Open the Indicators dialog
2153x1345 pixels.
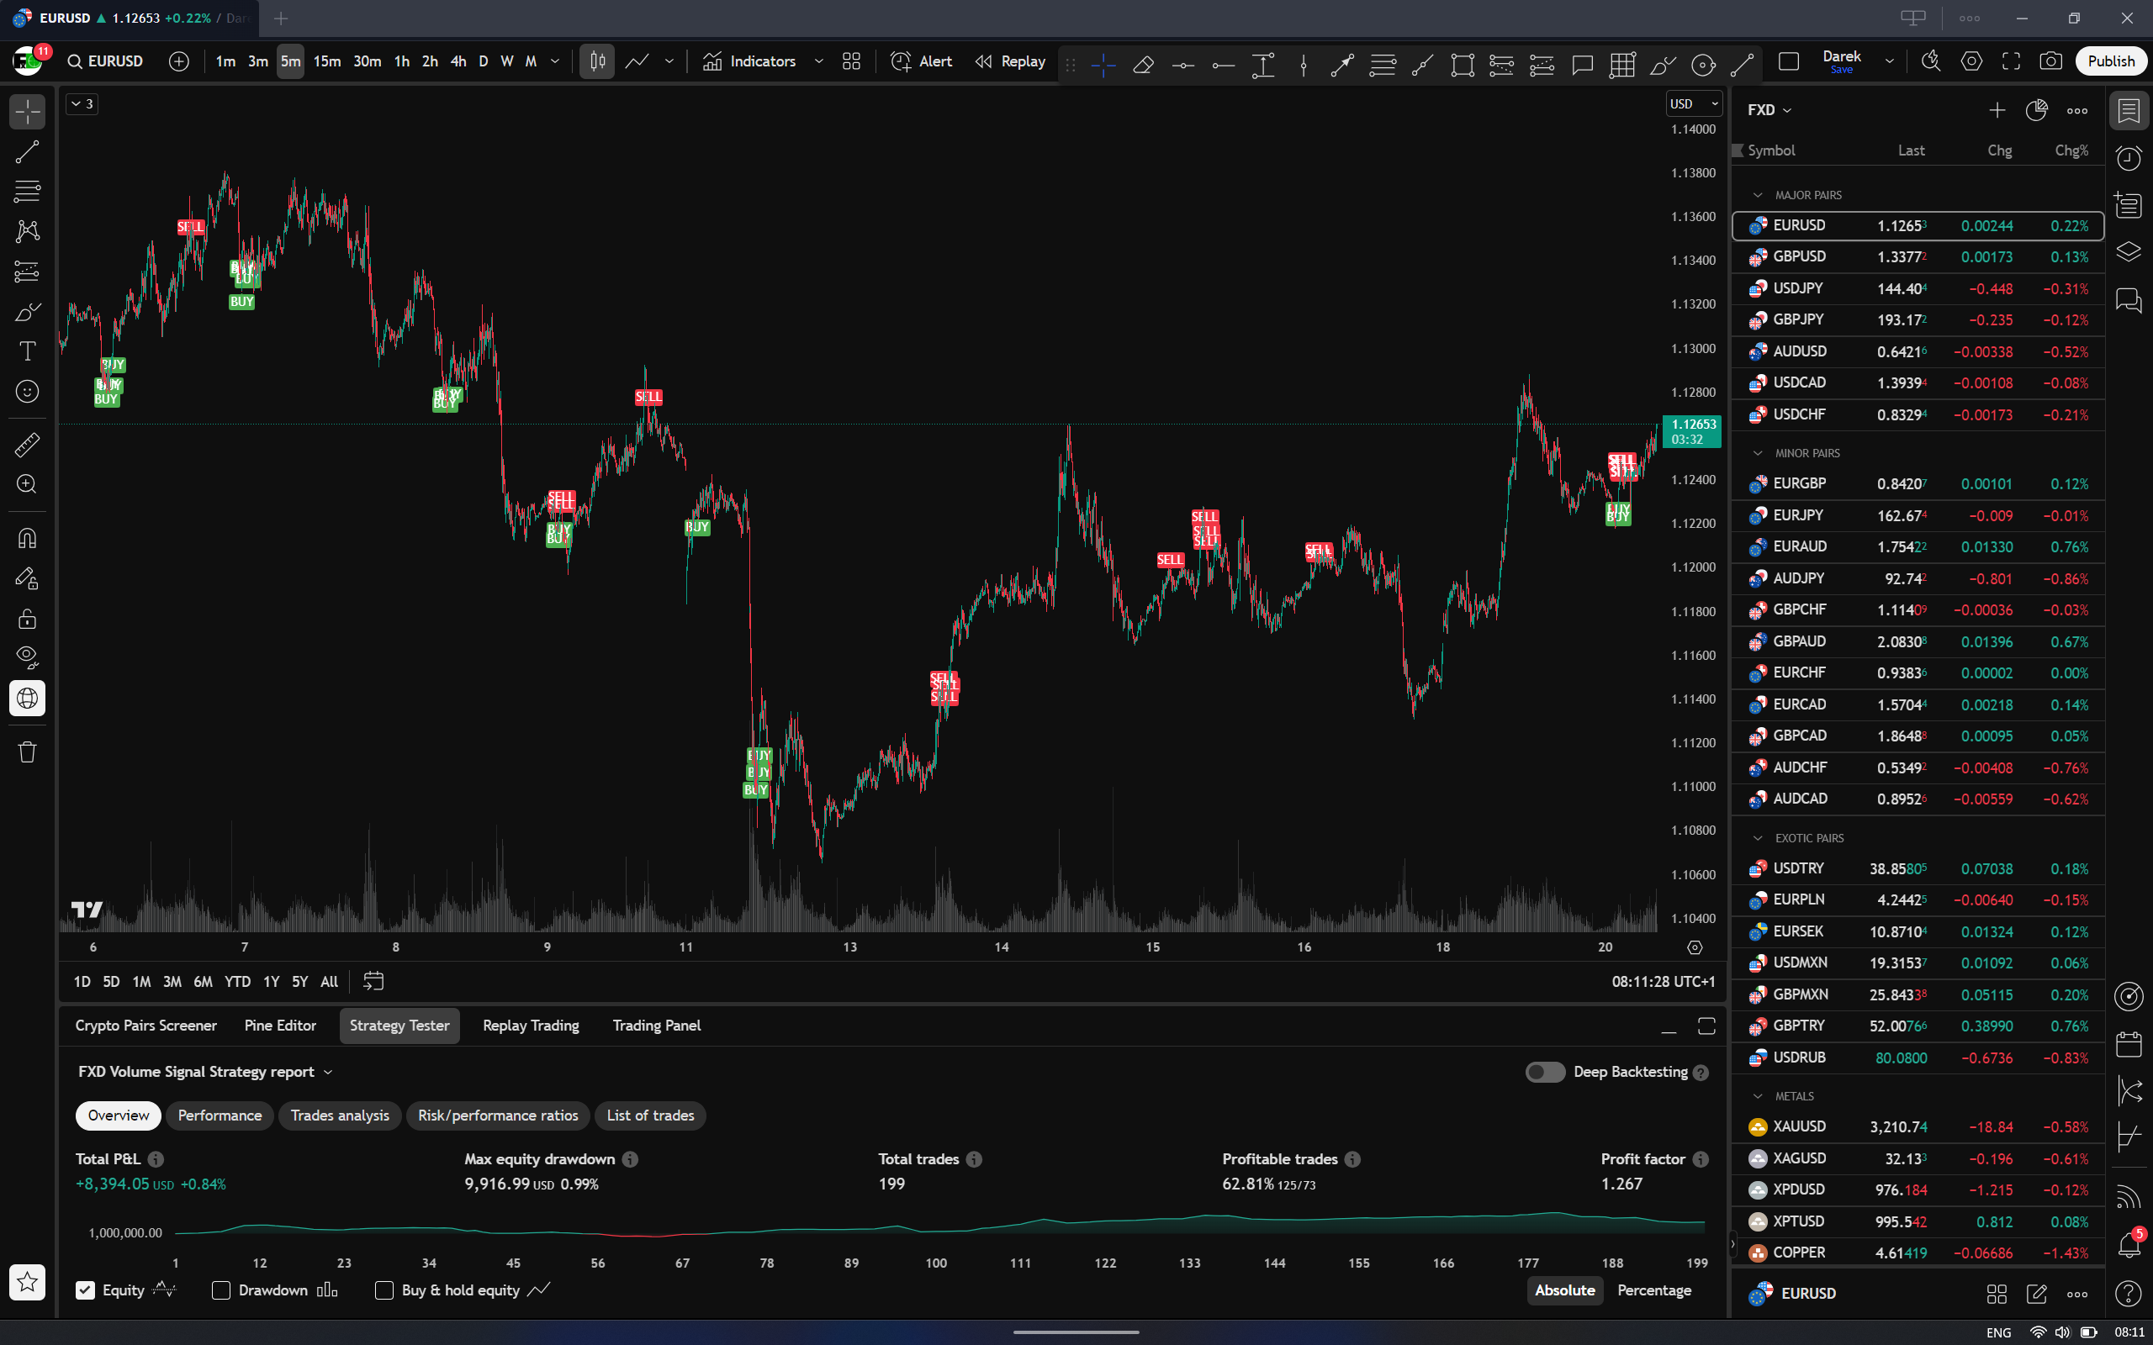tap(749, 61)
